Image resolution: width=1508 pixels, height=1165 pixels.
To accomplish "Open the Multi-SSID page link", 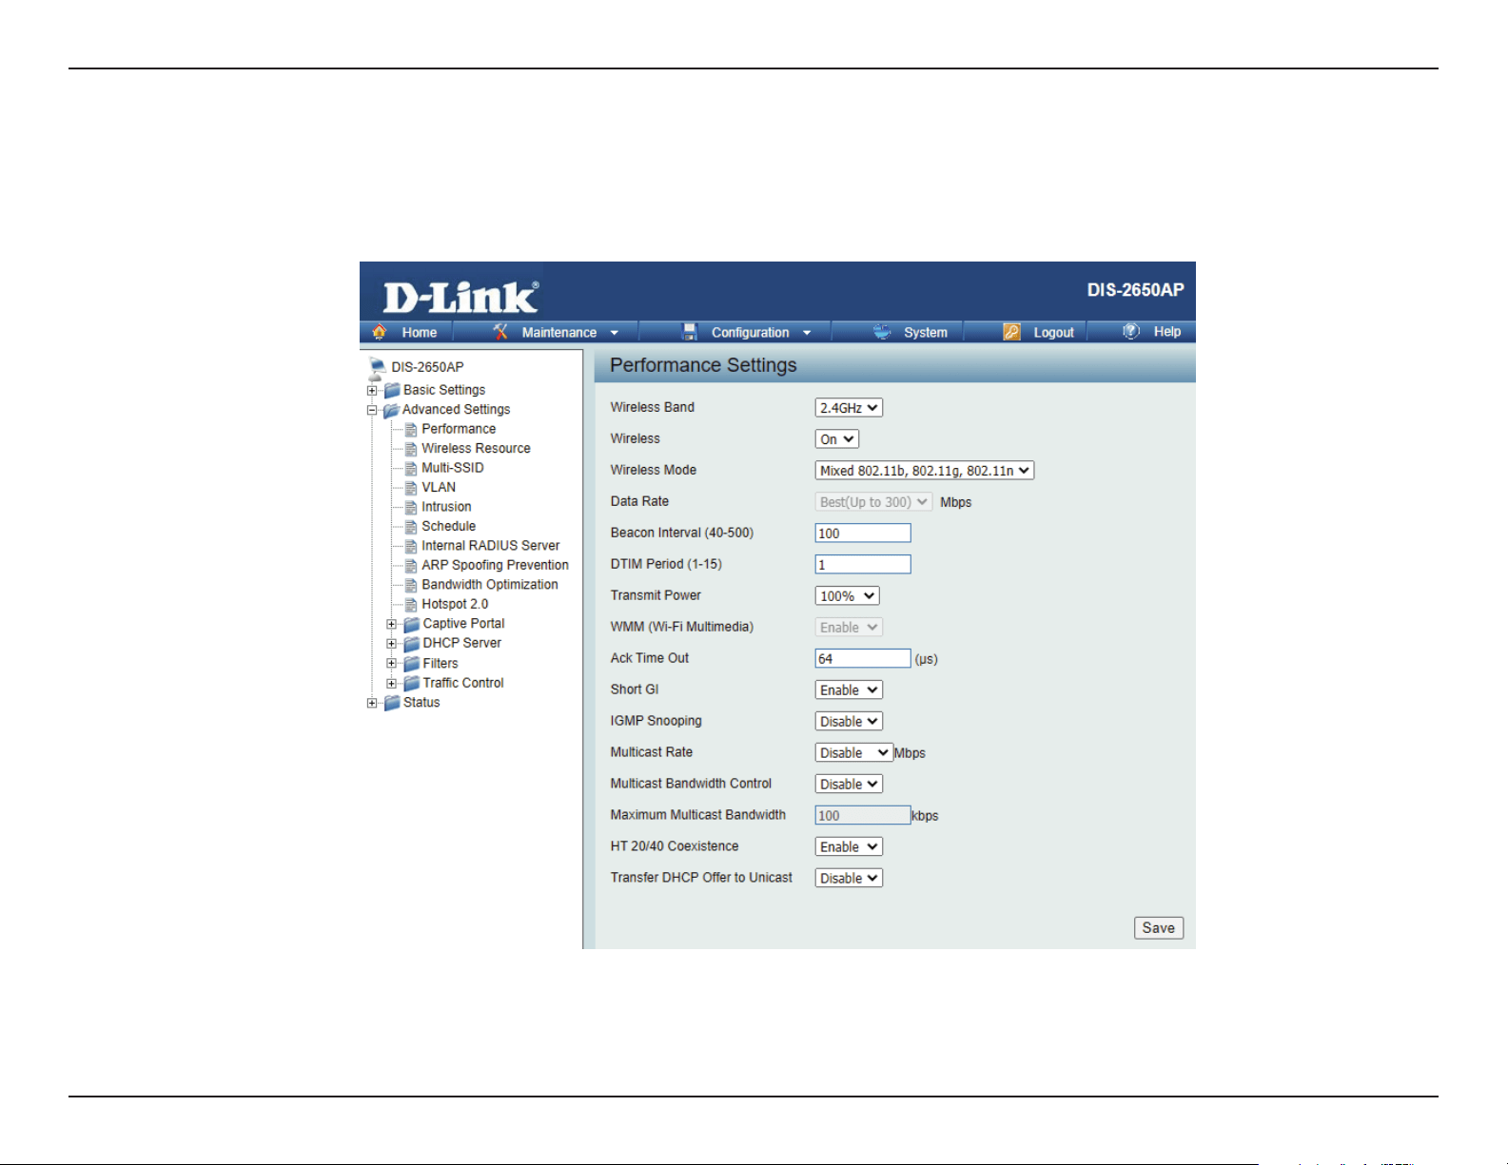I will [x=453, y=468].
